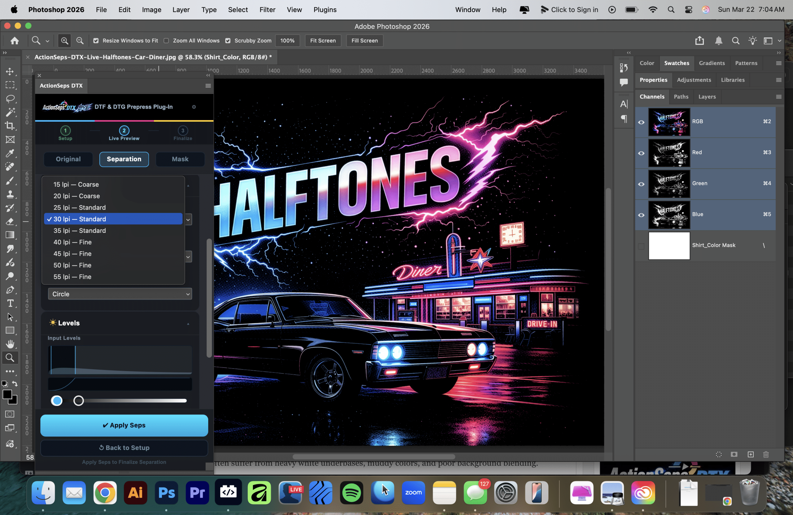The image size is (793, 515).
Task: Select the Lasso tool
Action: [x=10, y=98]
